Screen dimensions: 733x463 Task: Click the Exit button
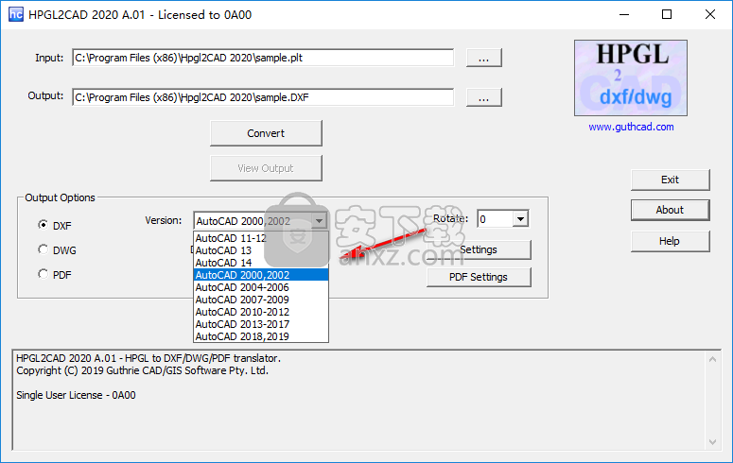pos(671,180)
